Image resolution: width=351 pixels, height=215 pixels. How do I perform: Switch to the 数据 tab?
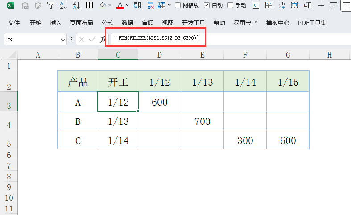[128, 23]
